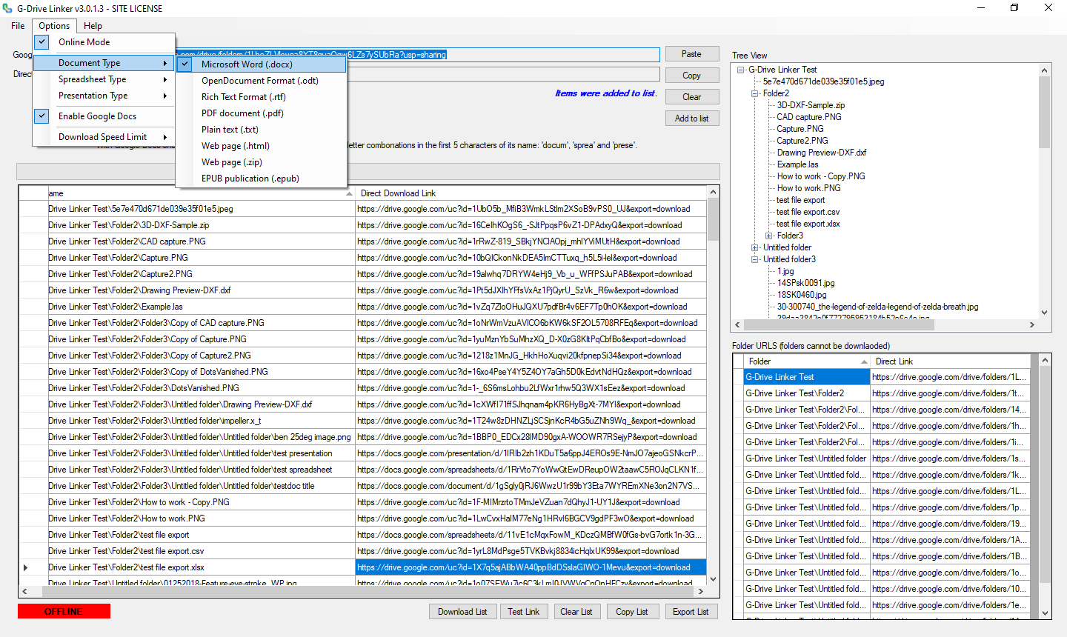Click into the Google Drive folder URL field
1067x637 pixels.
coord(419,55)
